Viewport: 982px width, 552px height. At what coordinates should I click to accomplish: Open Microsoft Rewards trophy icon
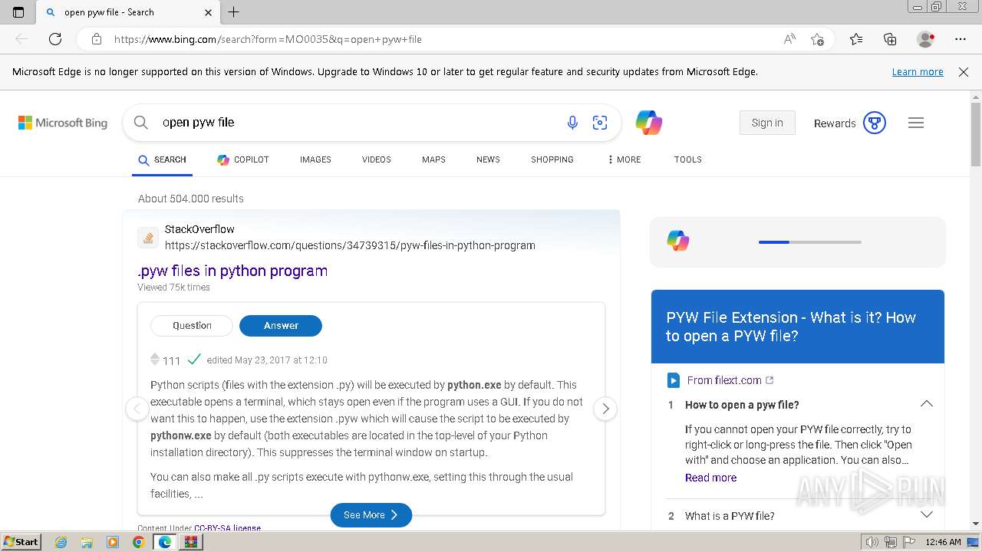tap(875, 123)
